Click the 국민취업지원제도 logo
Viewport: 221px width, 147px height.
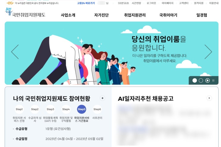tap(25, 12)
